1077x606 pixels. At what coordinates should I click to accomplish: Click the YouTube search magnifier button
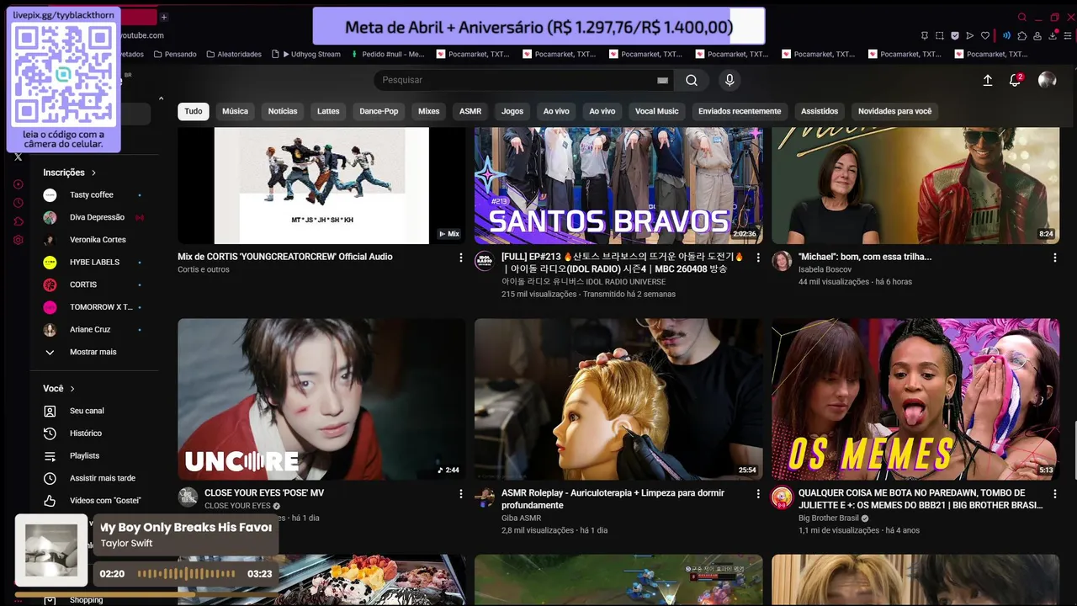pyautogui.click(x=692, y=80)
